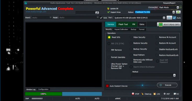192x101 pixels.
Task: Click the search input field
Action: [x=85, y=13]
